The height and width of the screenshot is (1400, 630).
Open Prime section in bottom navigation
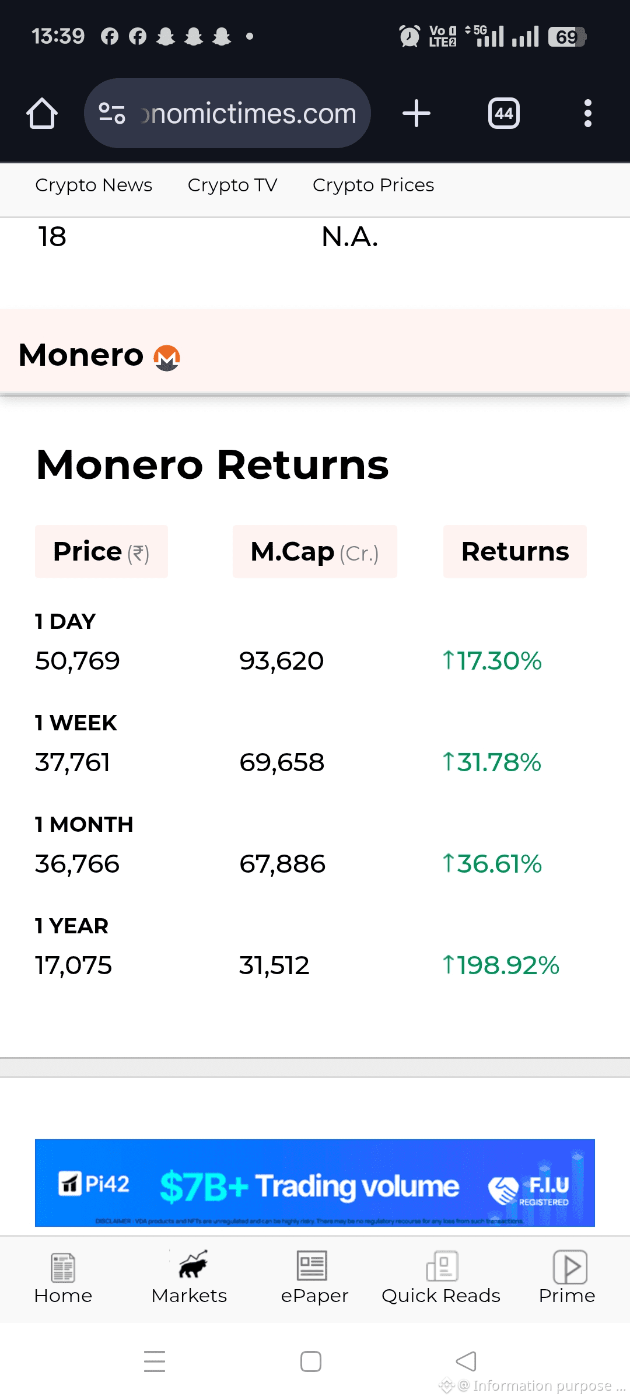tap(567, 1277)
